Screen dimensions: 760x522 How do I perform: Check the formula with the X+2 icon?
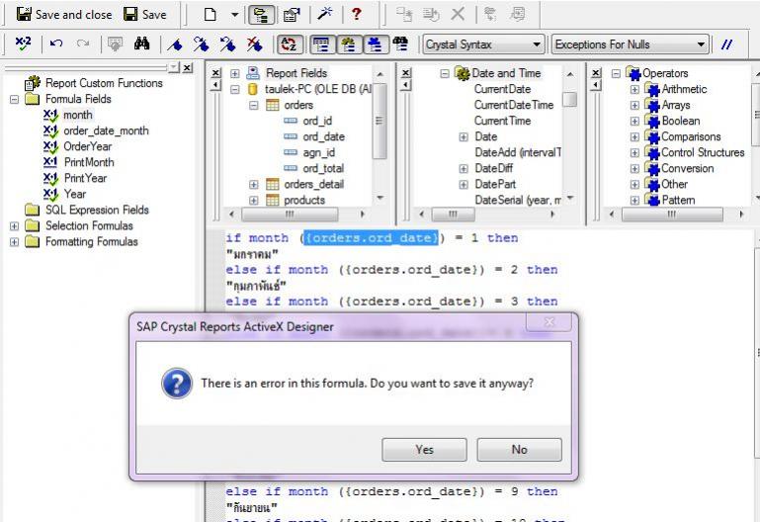click(x=23, y=44)
